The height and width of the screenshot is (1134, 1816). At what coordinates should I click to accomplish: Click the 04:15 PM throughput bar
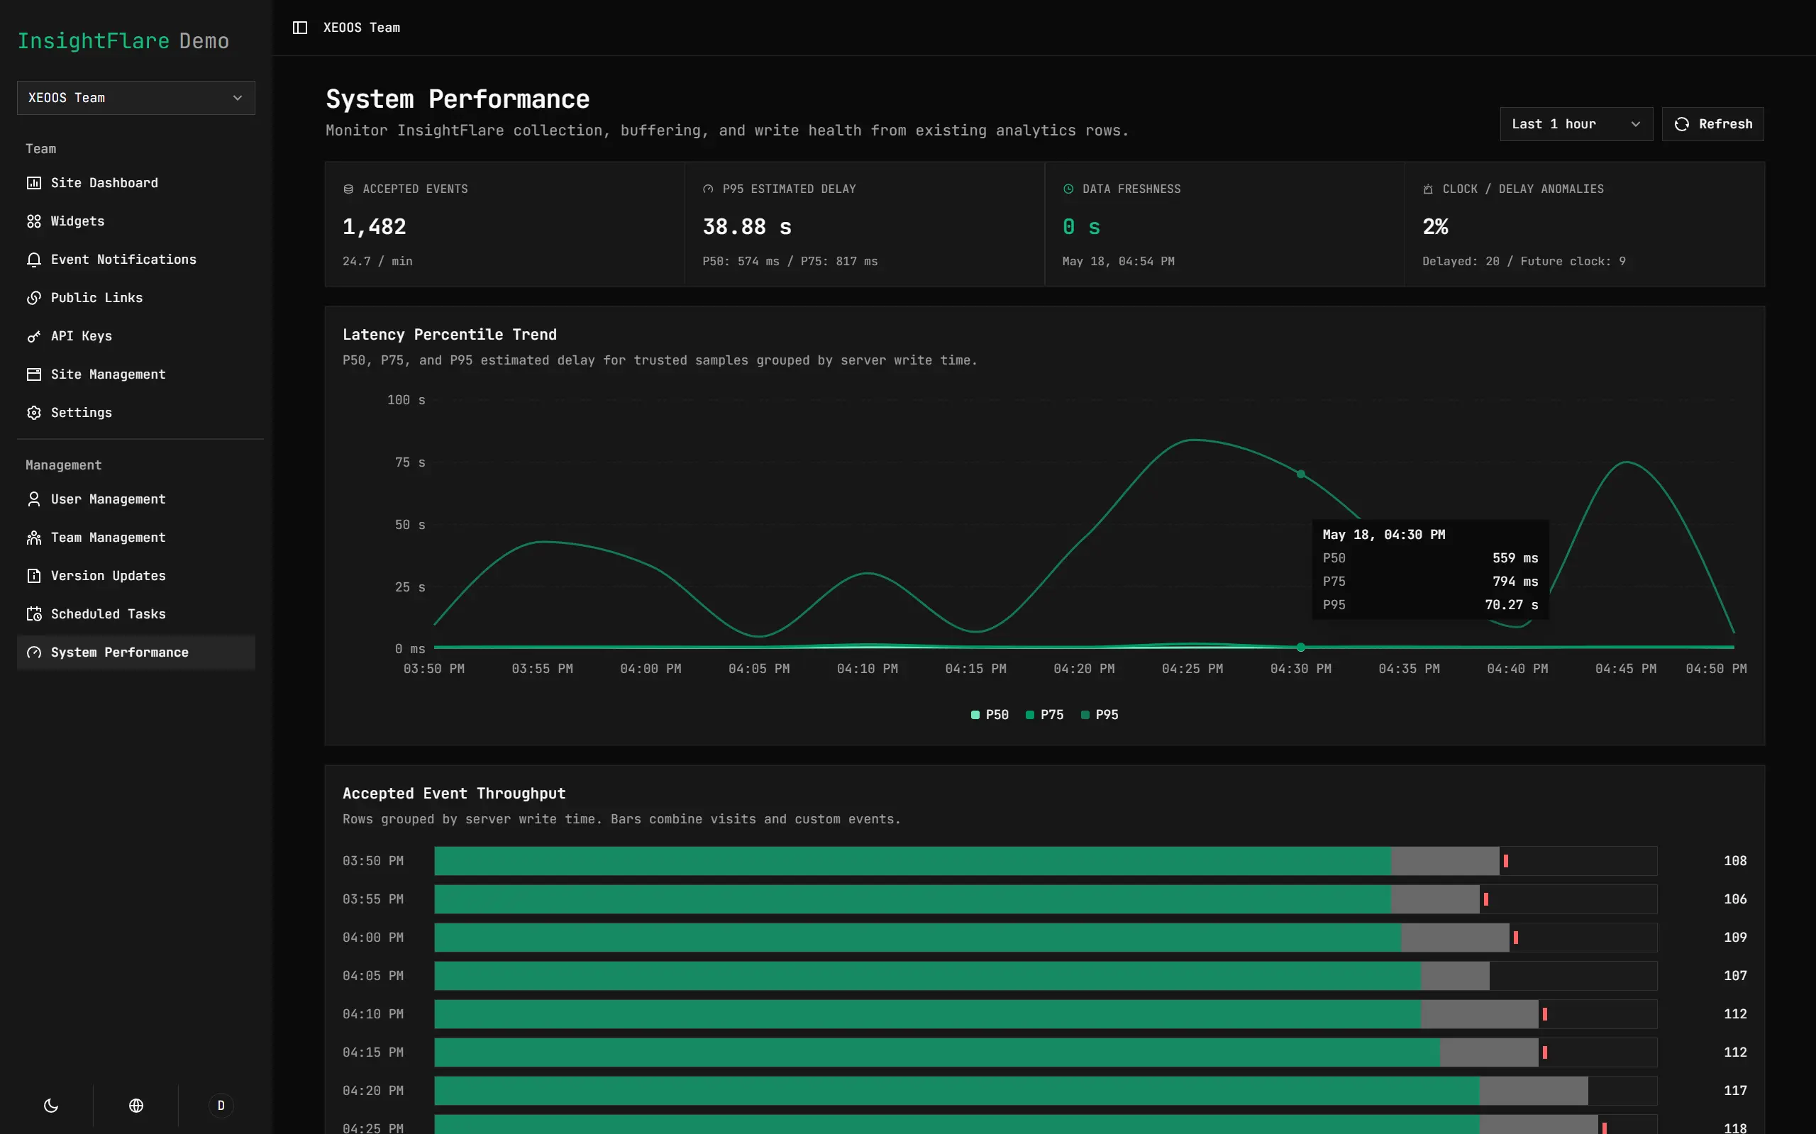point(1046,1052)
